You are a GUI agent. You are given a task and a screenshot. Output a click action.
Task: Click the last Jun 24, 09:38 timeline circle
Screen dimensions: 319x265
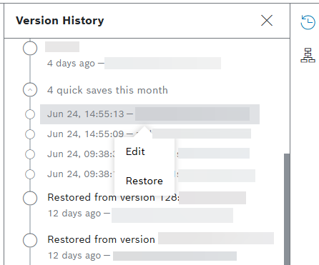pos(30,174)
